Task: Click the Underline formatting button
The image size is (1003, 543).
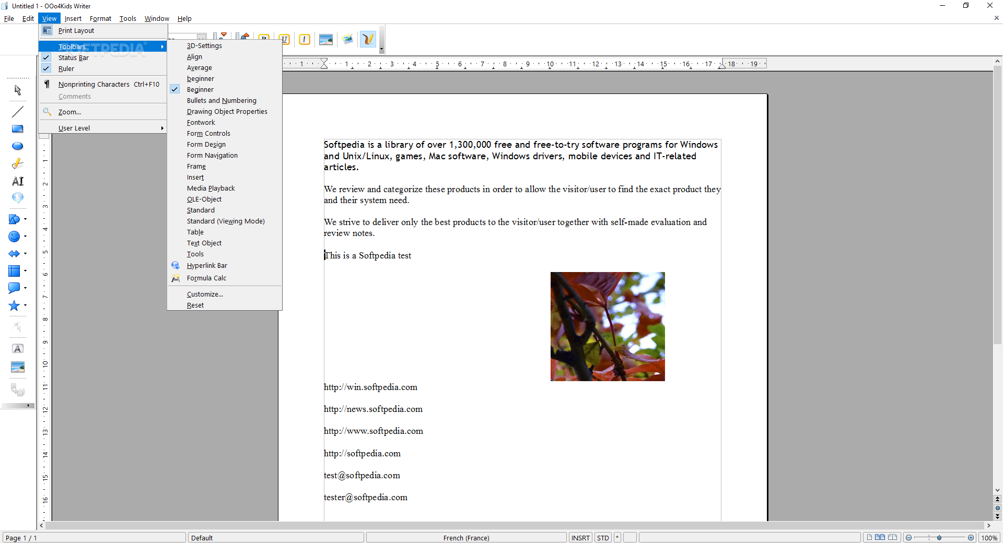Action: point(285,39)
